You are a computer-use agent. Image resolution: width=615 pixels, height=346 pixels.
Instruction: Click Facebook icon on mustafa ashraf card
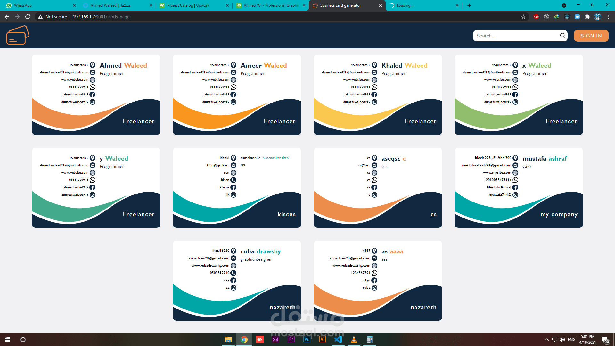[x=515, y=187]
